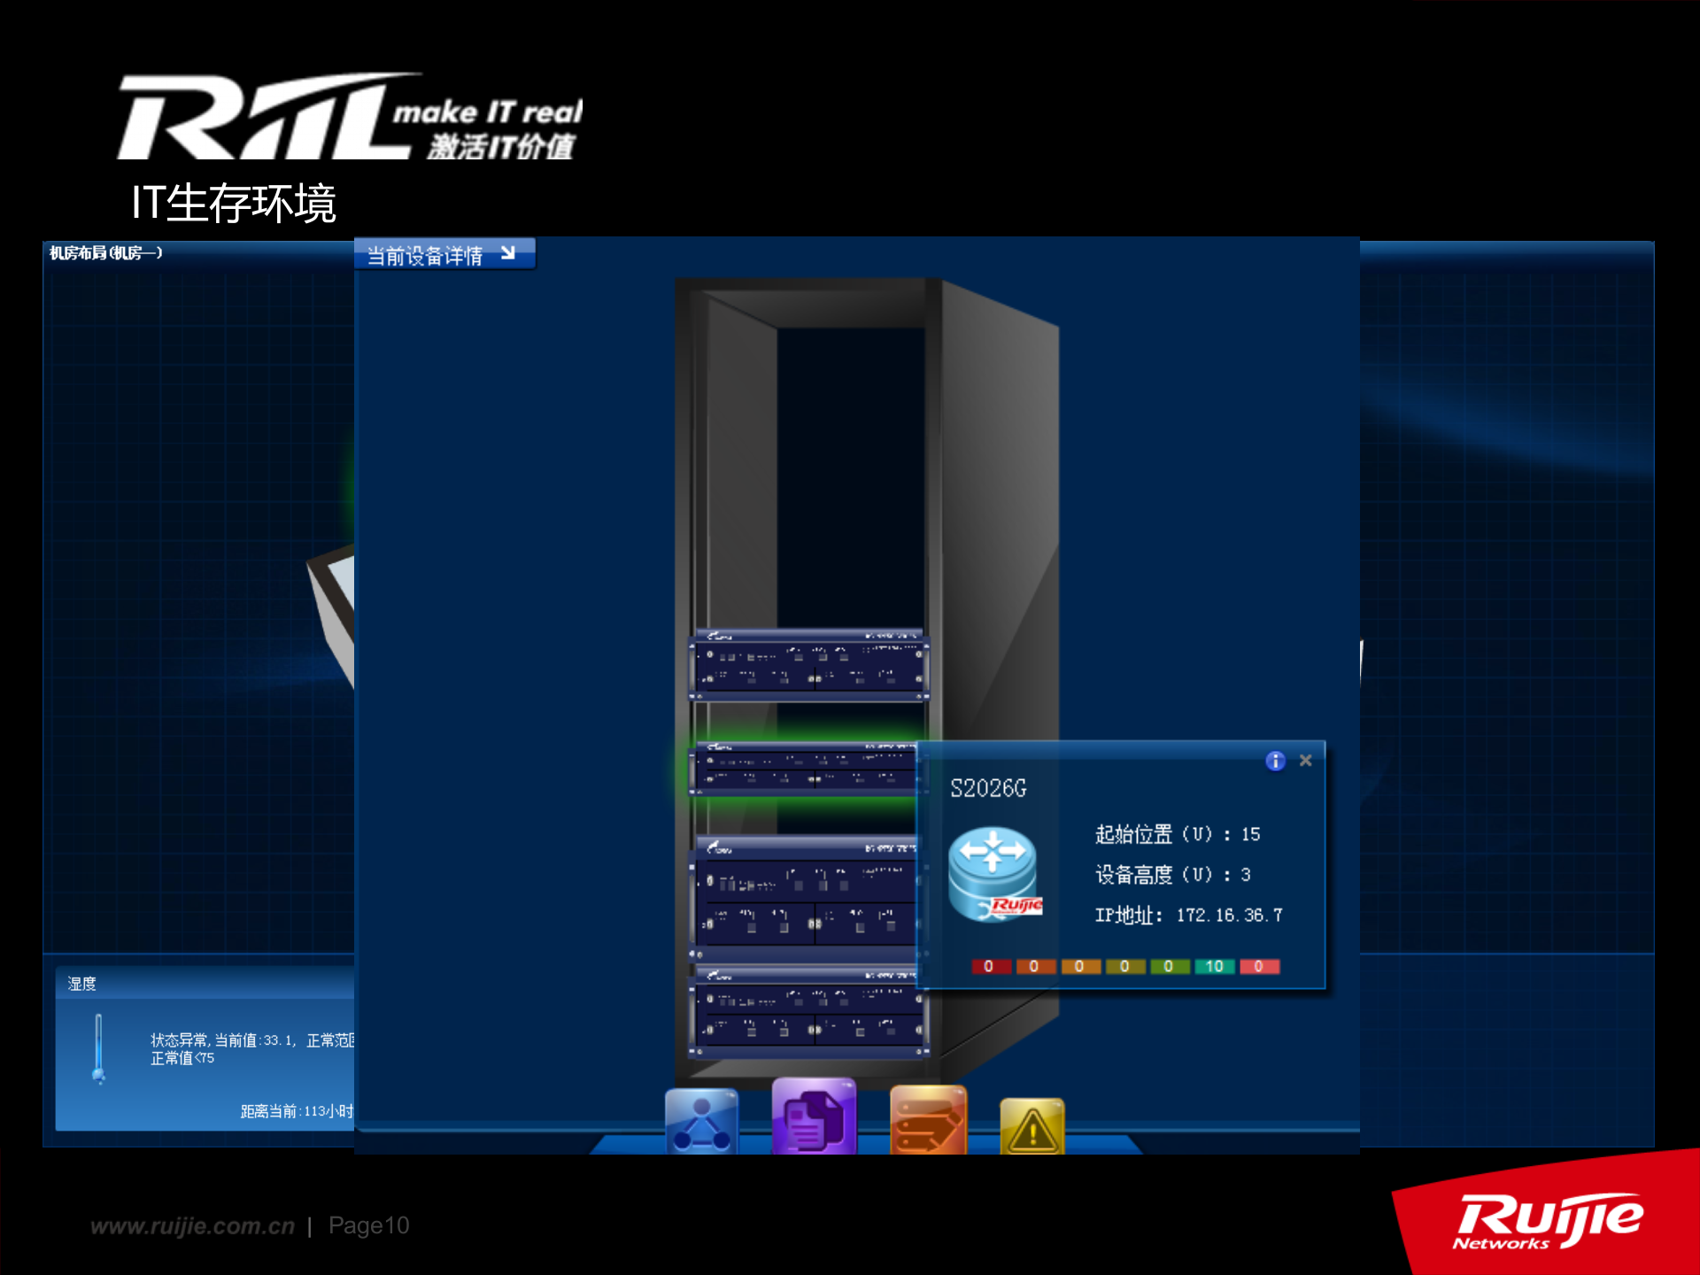Click the red alarm severity swatch showing 0

coord(990,966)
